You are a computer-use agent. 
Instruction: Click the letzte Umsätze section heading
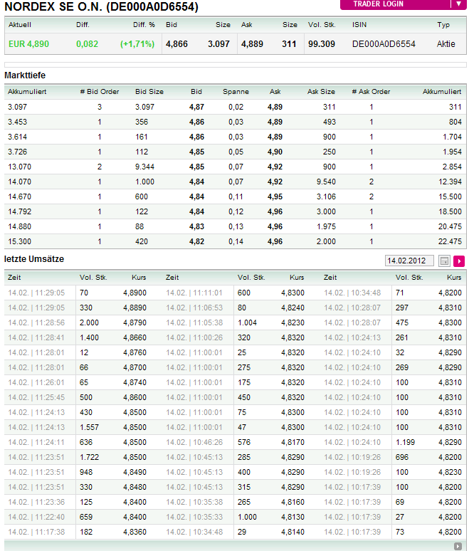[34, 259]
